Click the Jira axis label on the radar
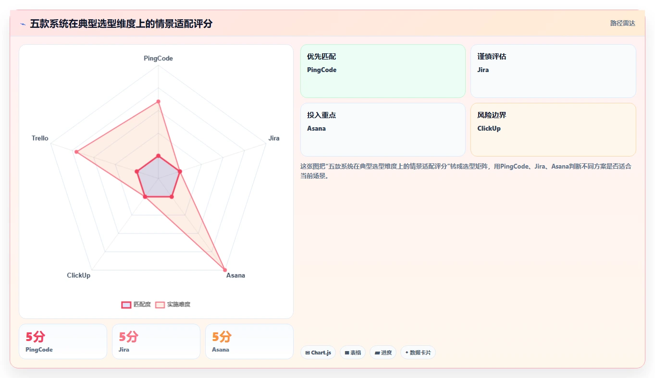The width and height of the screenshot is (655, 378). click(x=274, y=138)
